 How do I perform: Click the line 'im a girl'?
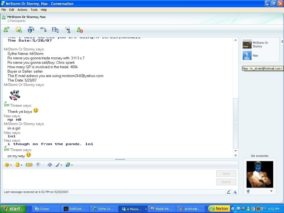[x=14, y=128]
